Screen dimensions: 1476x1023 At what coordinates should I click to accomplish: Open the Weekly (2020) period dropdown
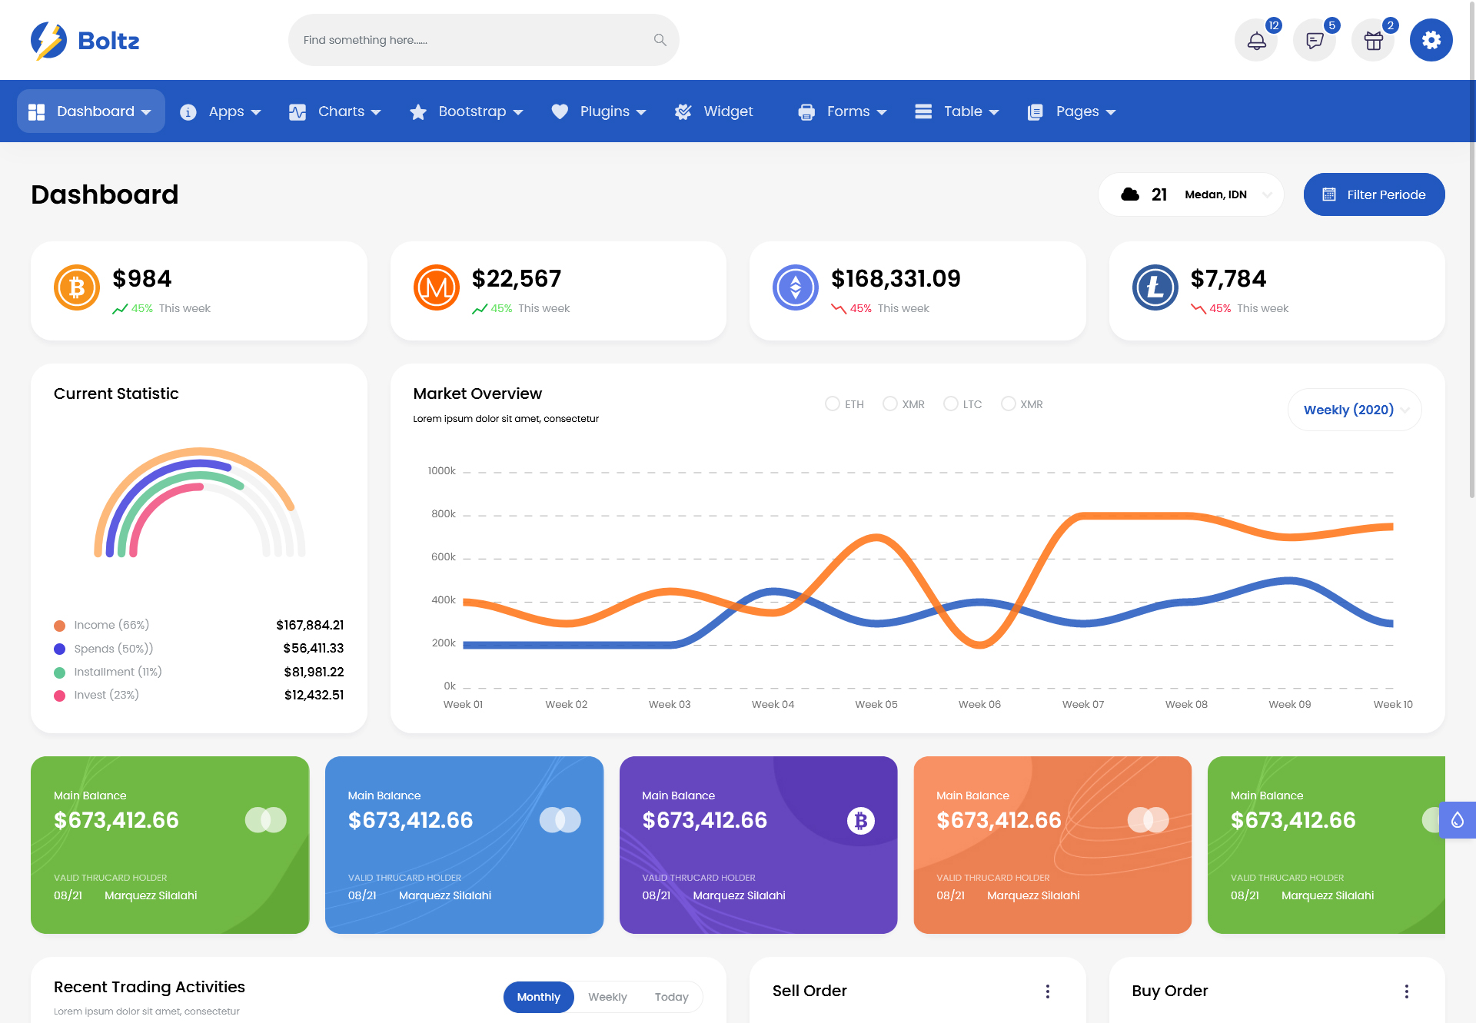1355,410
